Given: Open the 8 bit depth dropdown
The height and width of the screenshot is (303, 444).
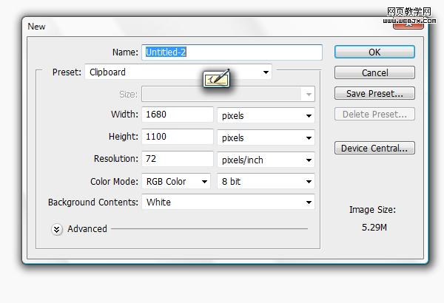Looking at the screenshot, I should coord(266,181).
